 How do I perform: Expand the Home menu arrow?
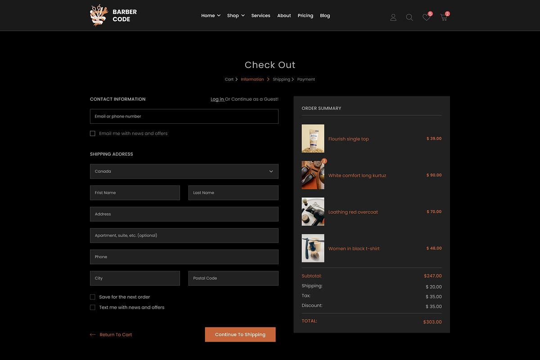219,15
